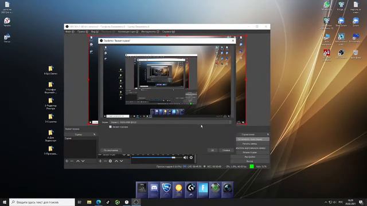
Task: Open File Explorer from the taskbar
Action: point(89,202)
